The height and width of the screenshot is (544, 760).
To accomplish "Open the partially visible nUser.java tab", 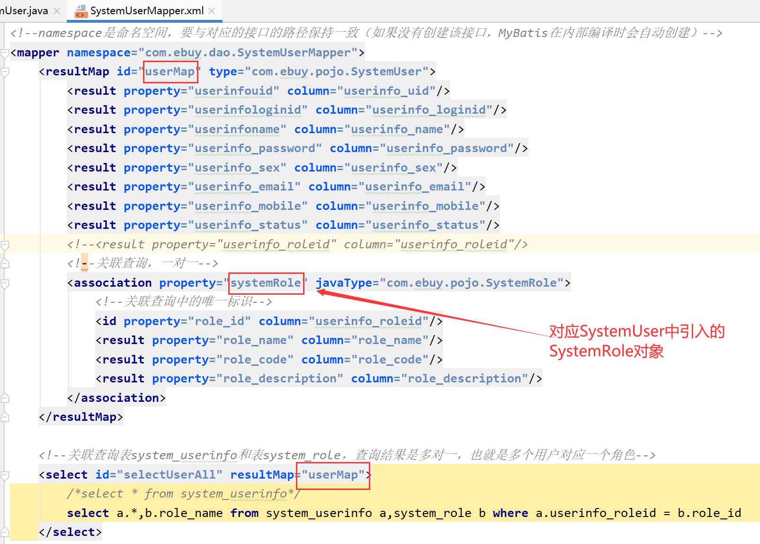I will pyautogui.click(x=24, y=10).
